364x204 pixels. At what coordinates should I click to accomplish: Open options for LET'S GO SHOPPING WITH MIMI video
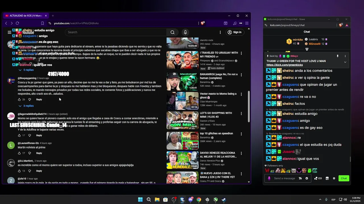tap(241, 113)
